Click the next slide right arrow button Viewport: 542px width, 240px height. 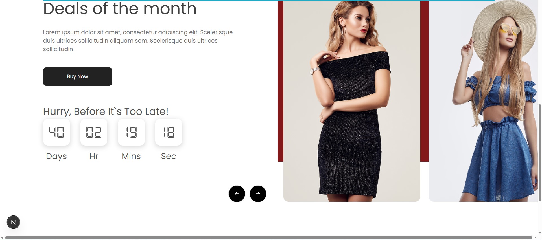point(258,194)
